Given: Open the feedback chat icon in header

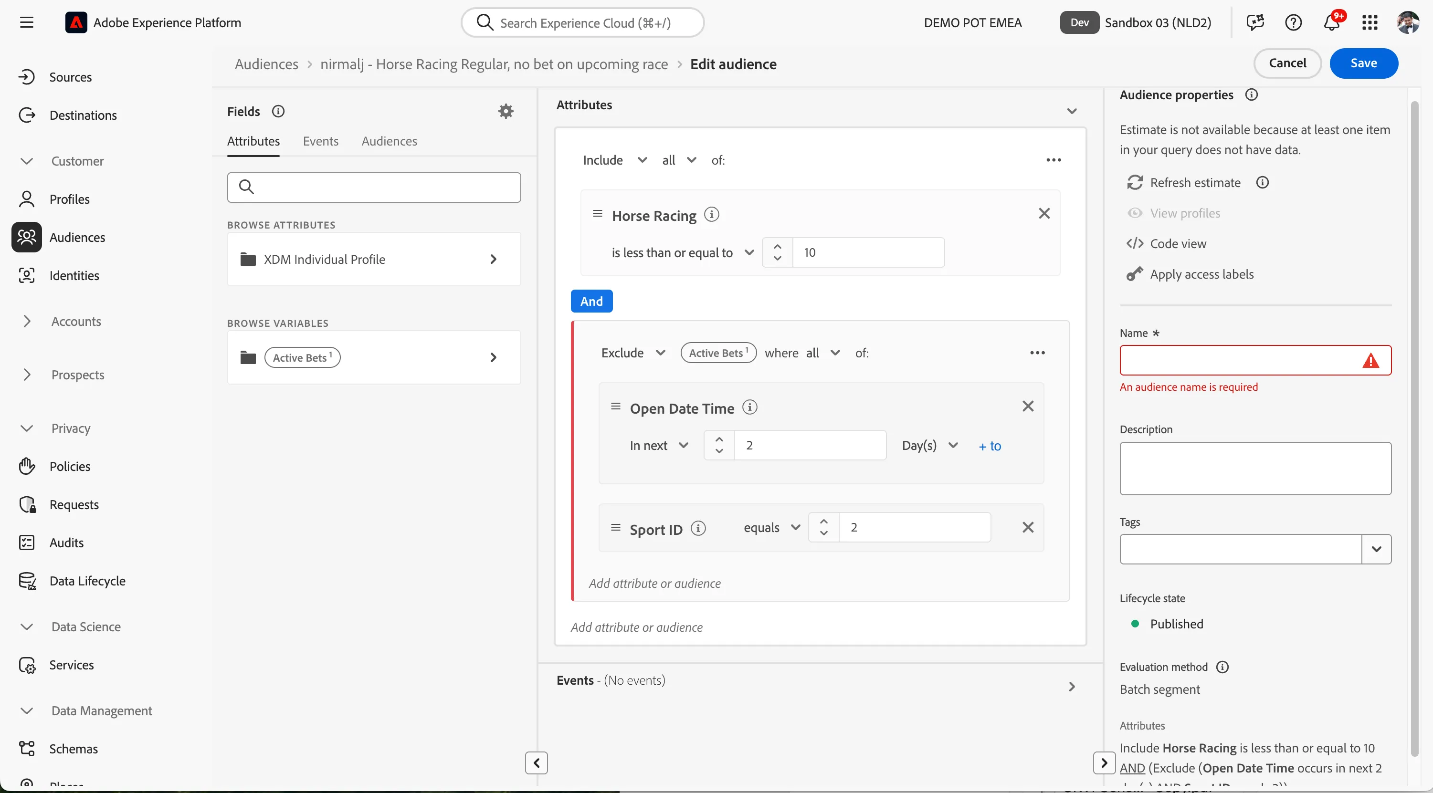Looking at the screenshot, I should tap(1255, 22).
